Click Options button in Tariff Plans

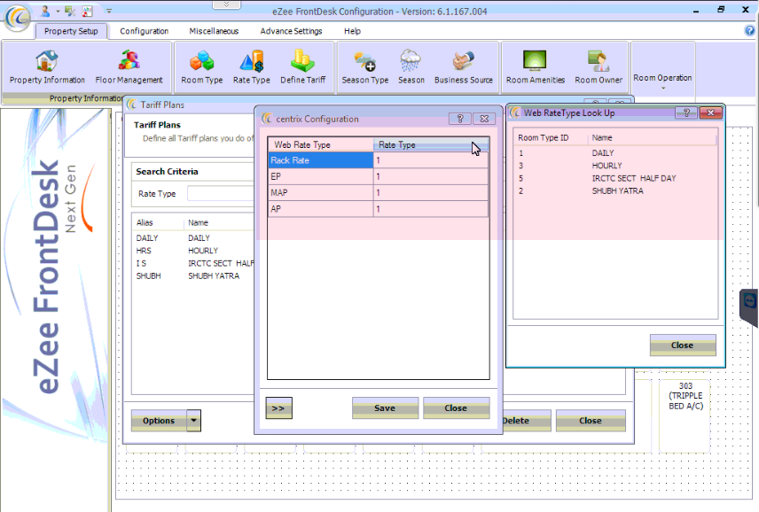click(x=159, y=420)
